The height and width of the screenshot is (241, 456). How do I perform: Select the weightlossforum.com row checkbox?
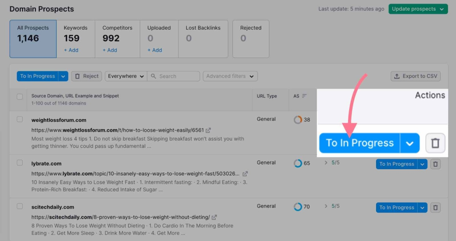click(20, 119)
